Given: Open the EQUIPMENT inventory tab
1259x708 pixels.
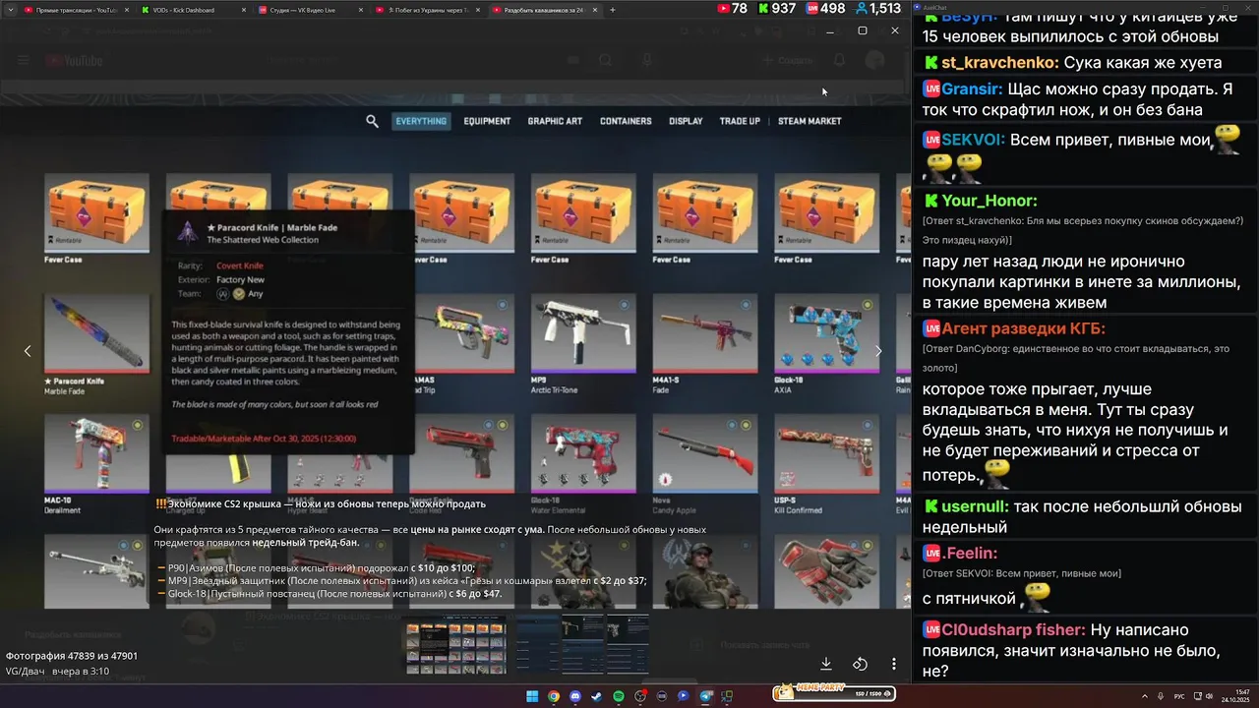Looking at the screenshot, I should coord(487,121).
